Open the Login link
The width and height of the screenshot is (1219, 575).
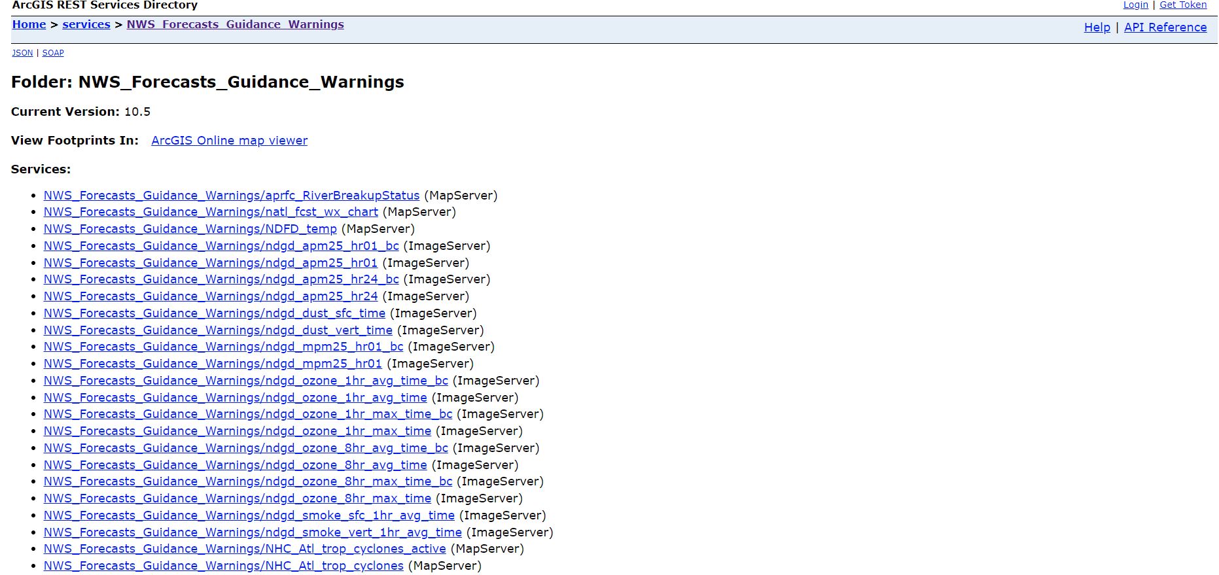coord(1135,5)
